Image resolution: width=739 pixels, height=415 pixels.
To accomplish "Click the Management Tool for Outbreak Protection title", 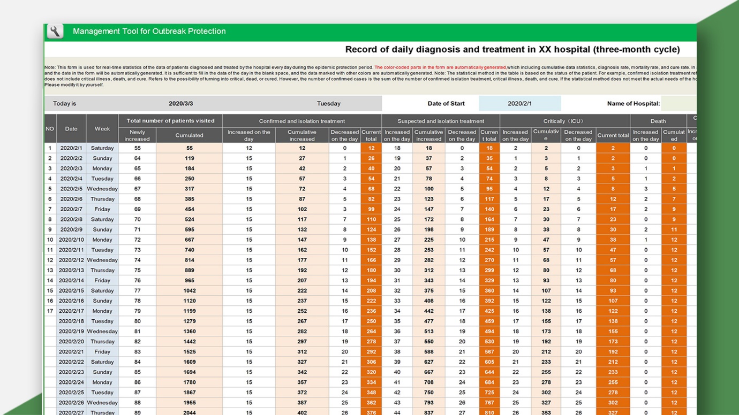I will (x=149, y=32).
